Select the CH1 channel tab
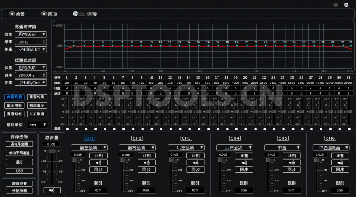 (89, 138)
